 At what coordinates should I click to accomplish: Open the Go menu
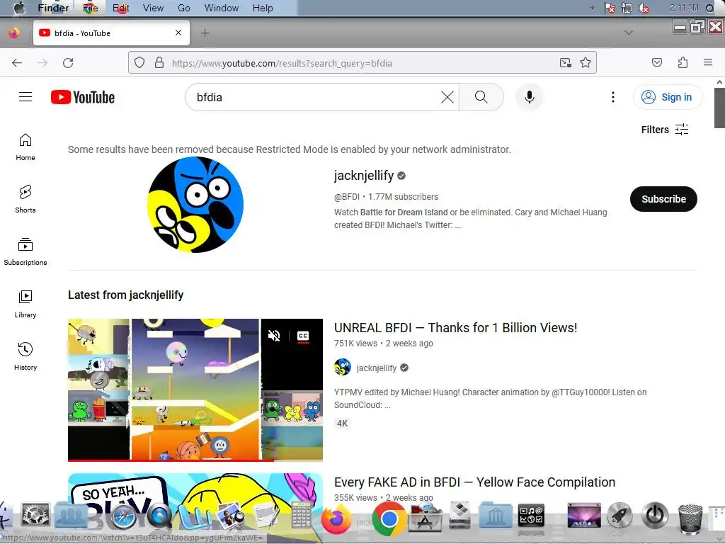(184, 8)
